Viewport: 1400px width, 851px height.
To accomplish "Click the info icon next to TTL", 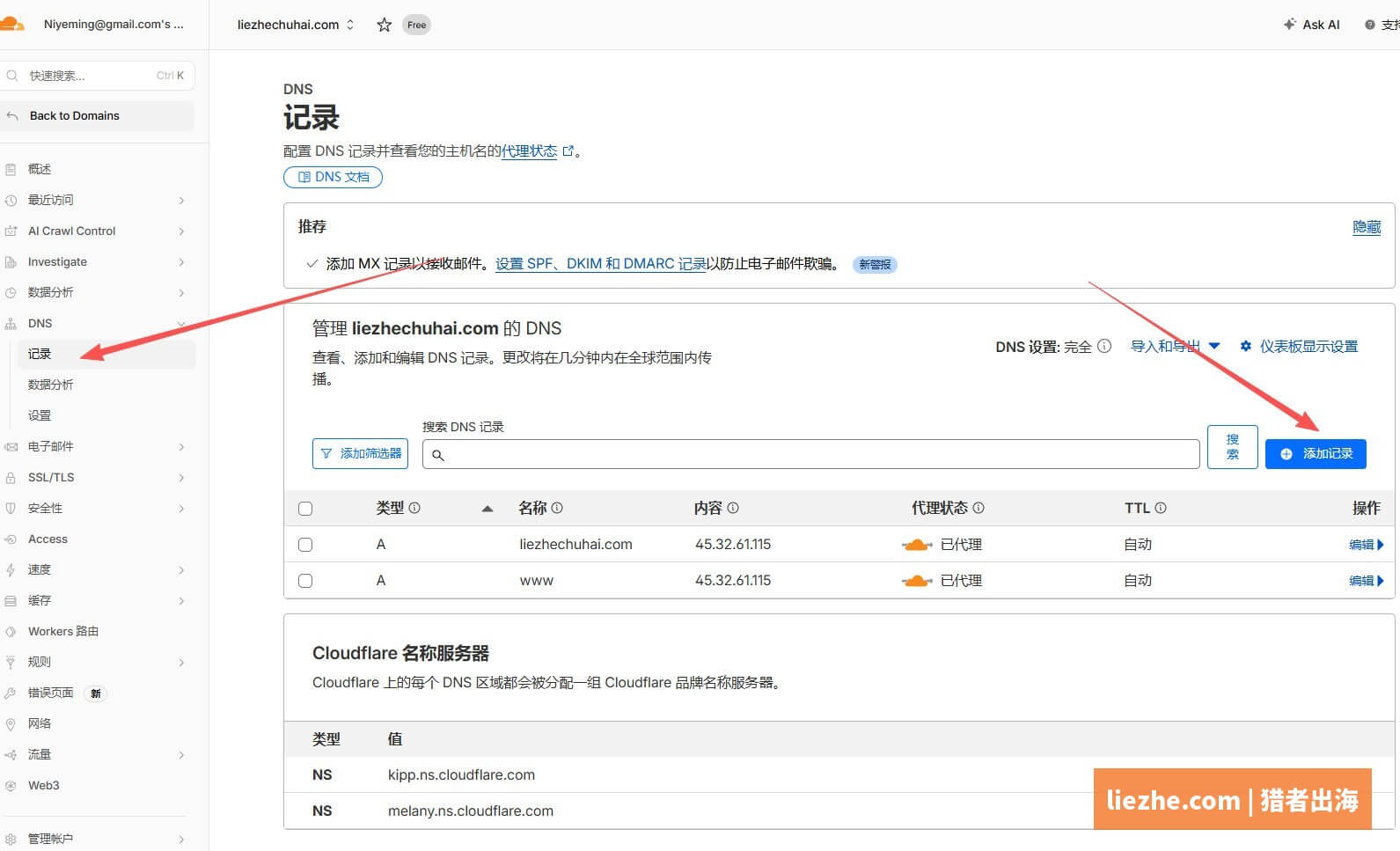I will (x=1161, y=508).
